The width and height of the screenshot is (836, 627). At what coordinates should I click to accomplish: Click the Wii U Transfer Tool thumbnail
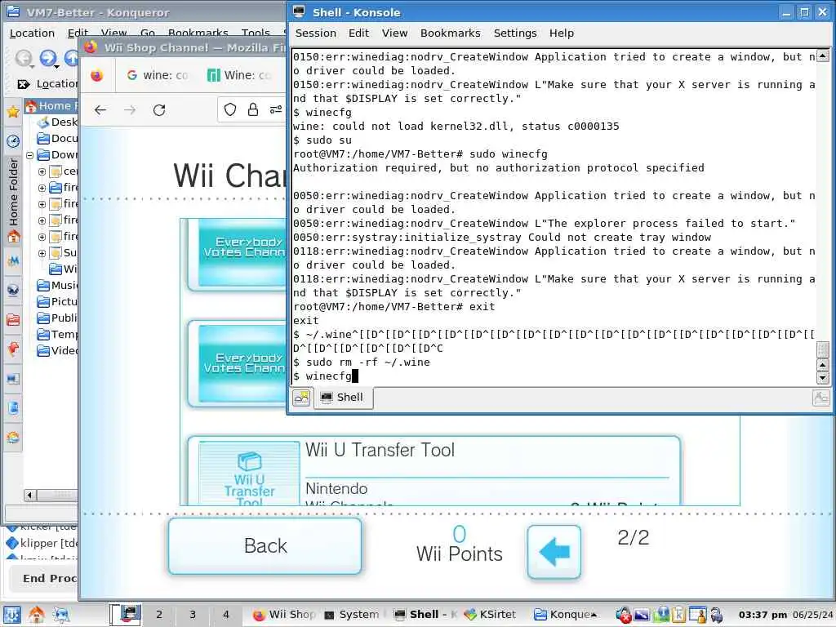[249, 474]
